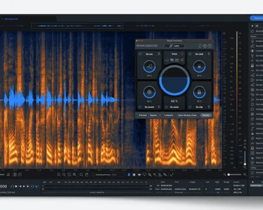
Task: Click the De-ess listen ear icon
Action: coord(159,54)
